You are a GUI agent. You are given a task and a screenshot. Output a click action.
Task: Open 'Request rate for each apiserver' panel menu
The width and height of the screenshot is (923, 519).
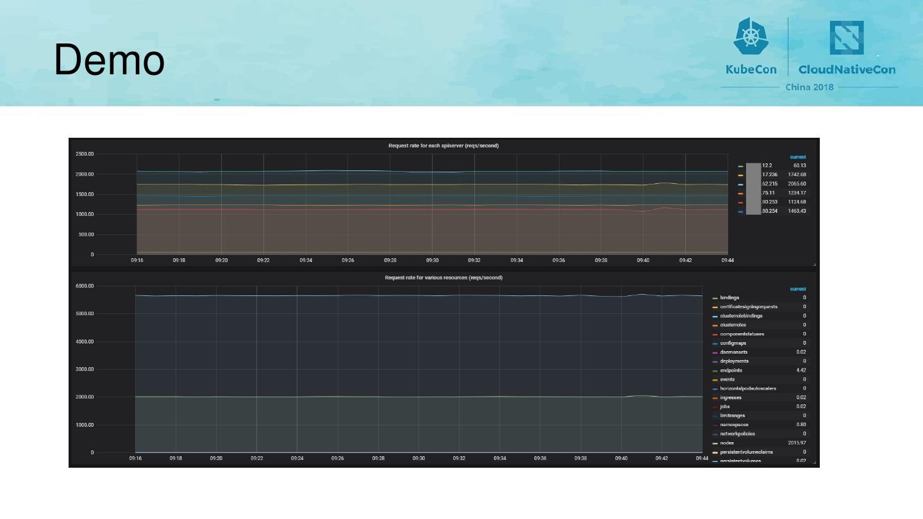tap(443, 146)
